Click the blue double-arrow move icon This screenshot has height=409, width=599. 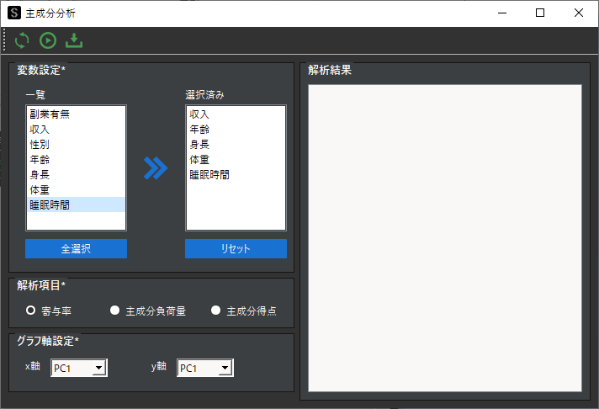coord(156,168)
